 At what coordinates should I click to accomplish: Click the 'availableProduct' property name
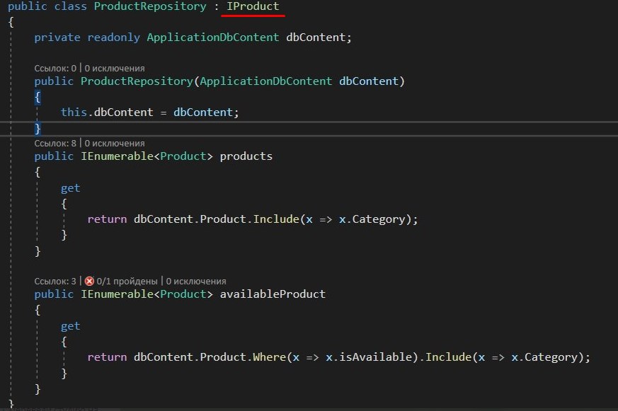click(x=273, y=294)
